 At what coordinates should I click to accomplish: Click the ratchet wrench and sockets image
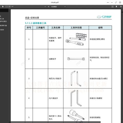76,39
